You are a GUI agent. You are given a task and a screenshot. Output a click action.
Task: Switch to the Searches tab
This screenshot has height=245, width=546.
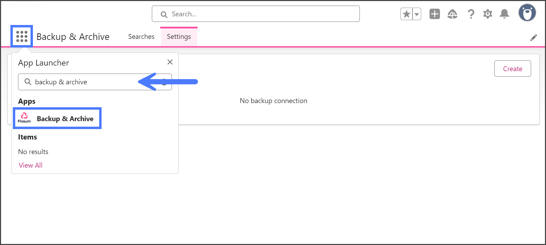coord(141,37)
